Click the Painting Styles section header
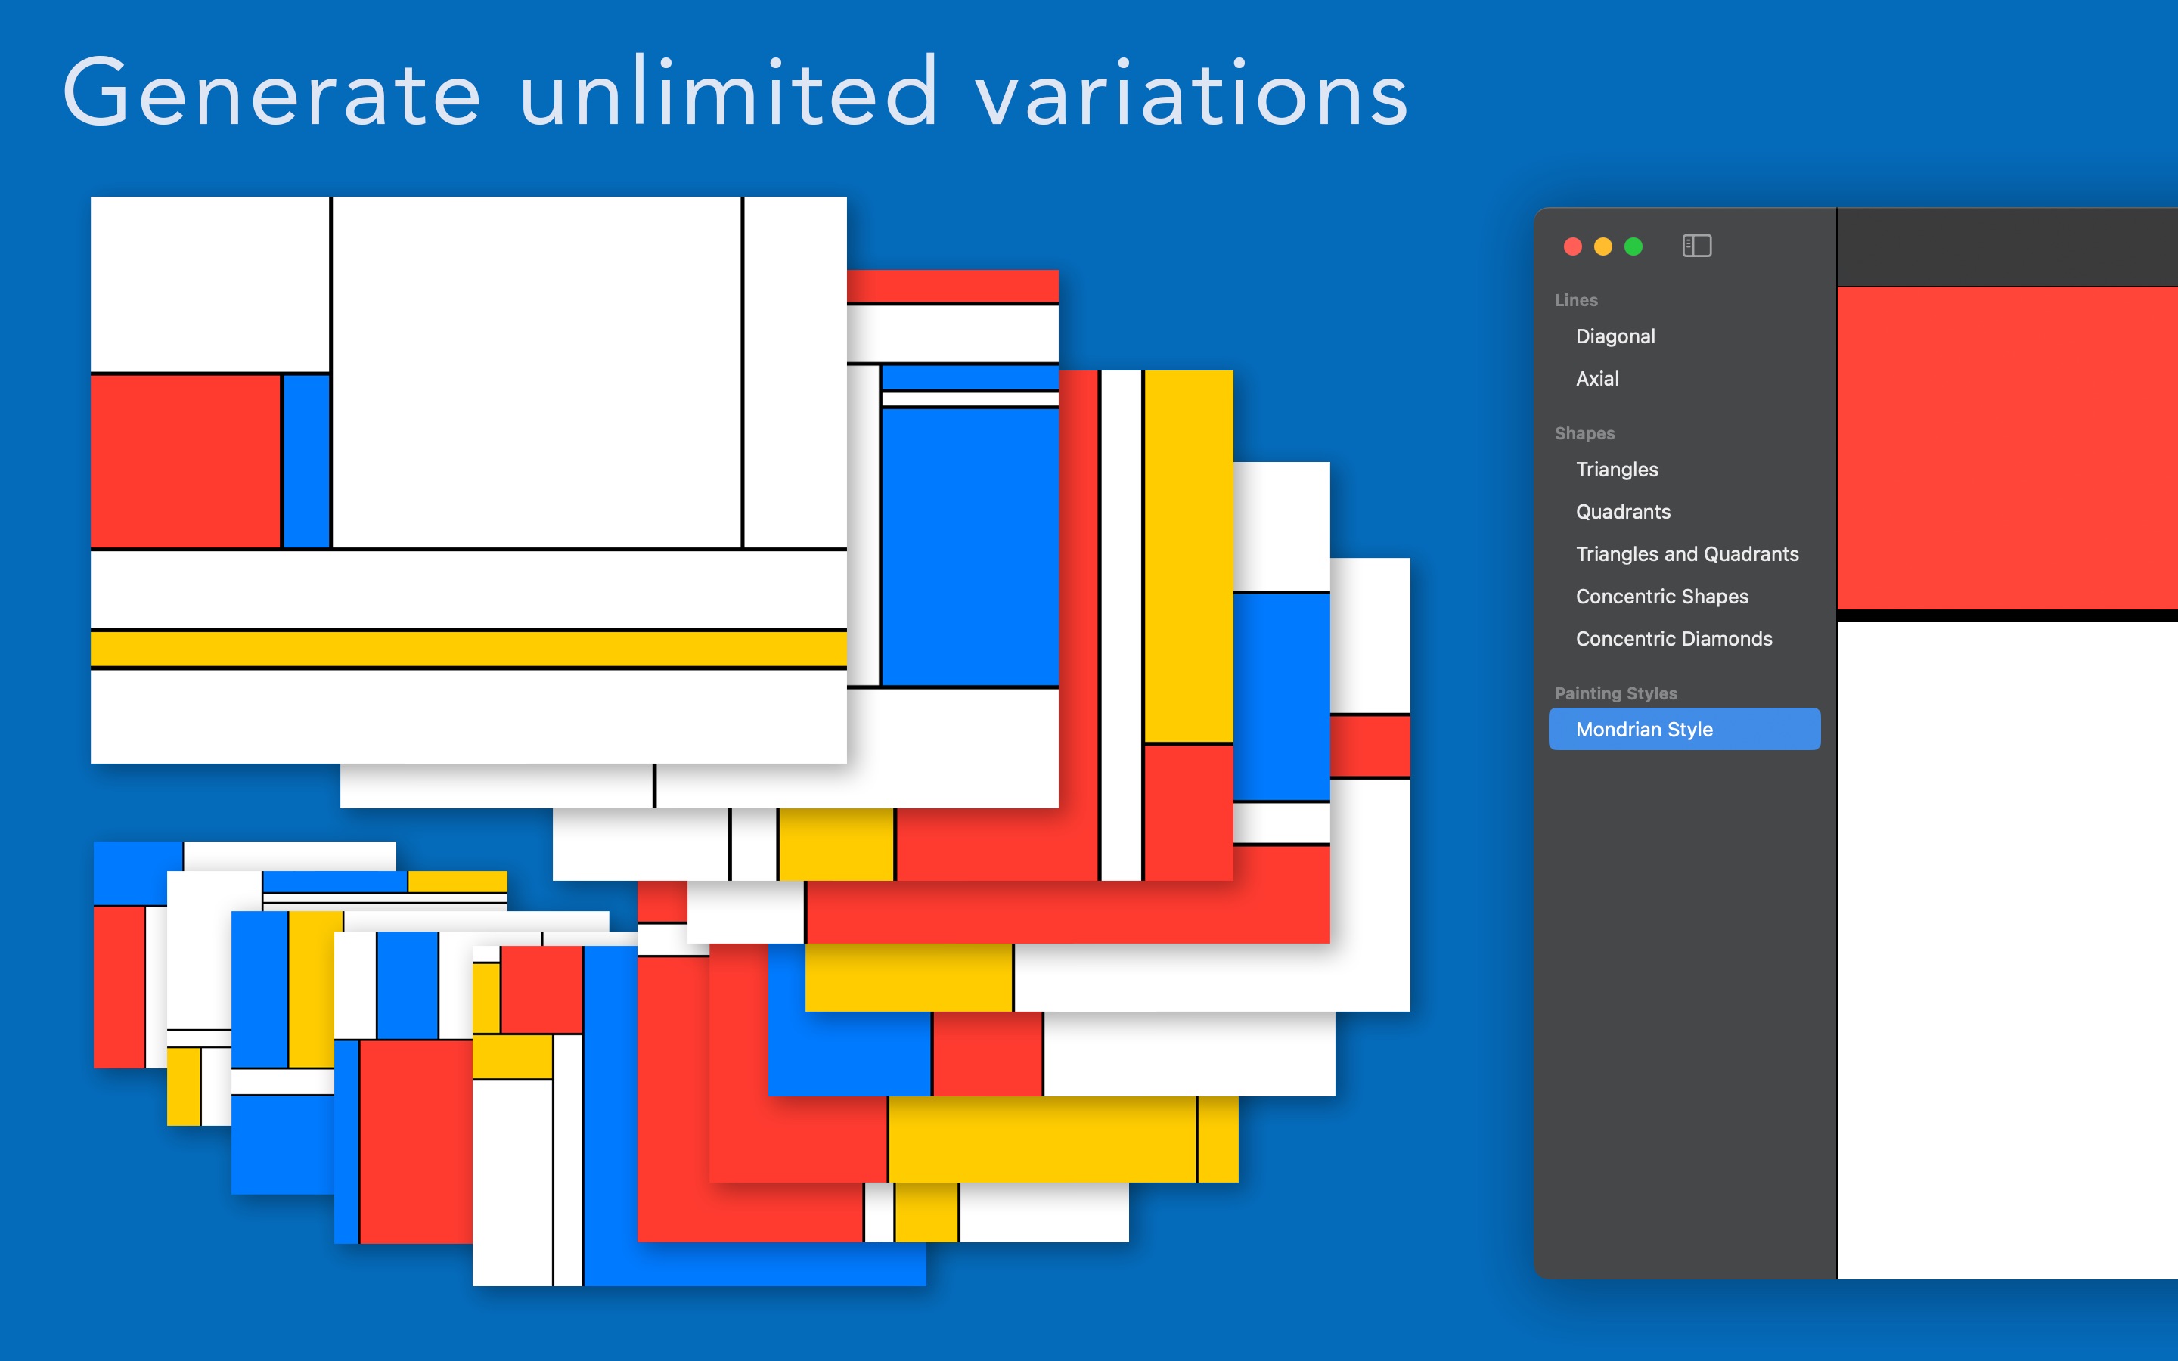Viewport: 2178px width, 1361px height. point(1615,693)
